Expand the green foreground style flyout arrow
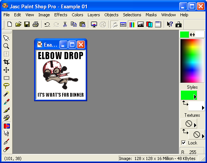Image resolution: width=207 pixels, height=163 pixels. 195,97
